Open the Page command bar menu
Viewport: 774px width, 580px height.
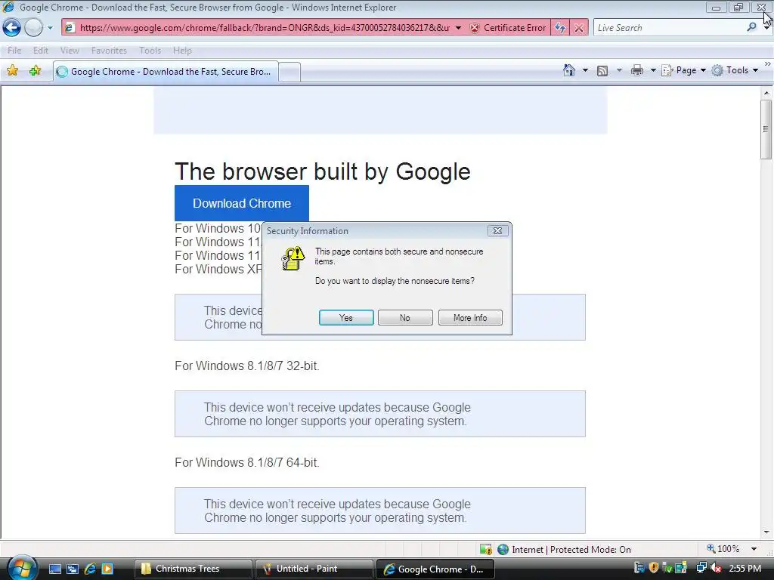(683, 70)
